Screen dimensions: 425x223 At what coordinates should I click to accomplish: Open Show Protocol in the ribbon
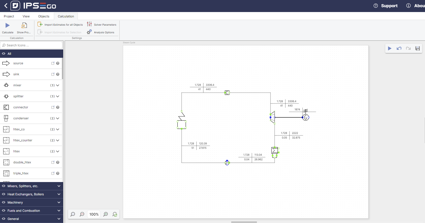click(x=24, y=26)
